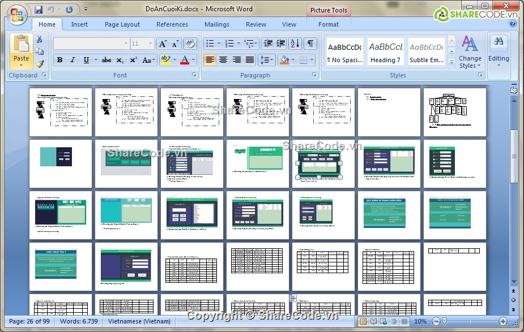Save the document from Quick Access toolbar
The image size is (524, 332).
coord(39,10)
